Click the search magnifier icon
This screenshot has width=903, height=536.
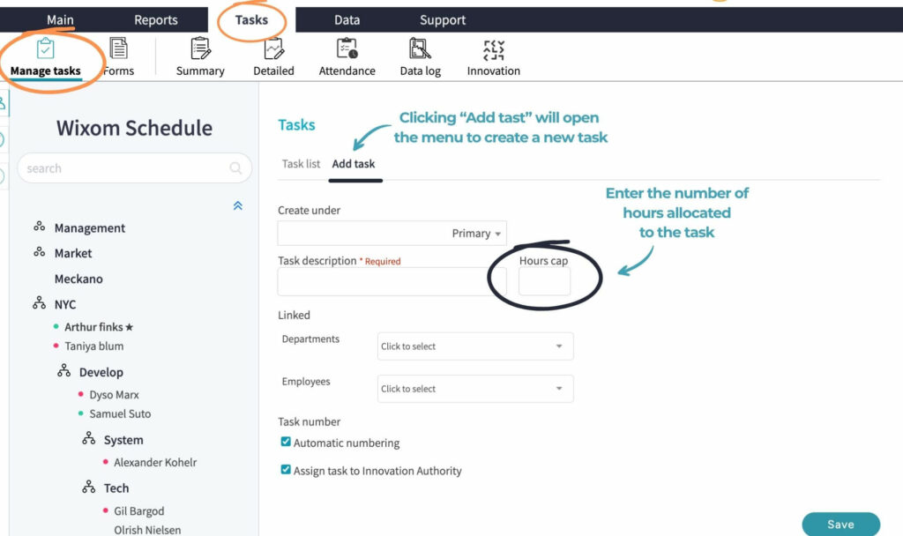tap(236, 167)
